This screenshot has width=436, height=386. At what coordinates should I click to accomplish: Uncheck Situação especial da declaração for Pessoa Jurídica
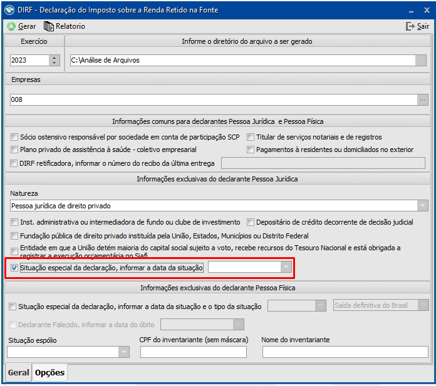(14, 268)
